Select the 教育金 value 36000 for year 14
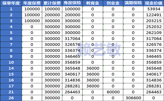Screen dimensions: 164x101 click(92, 68)
